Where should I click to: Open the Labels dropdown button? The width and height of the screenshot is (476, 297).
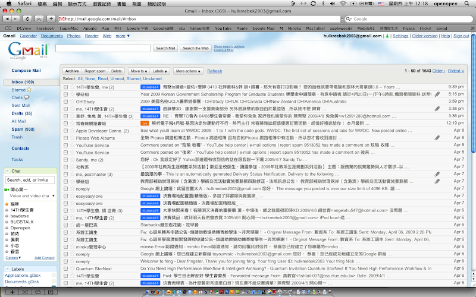coord(159,71)
